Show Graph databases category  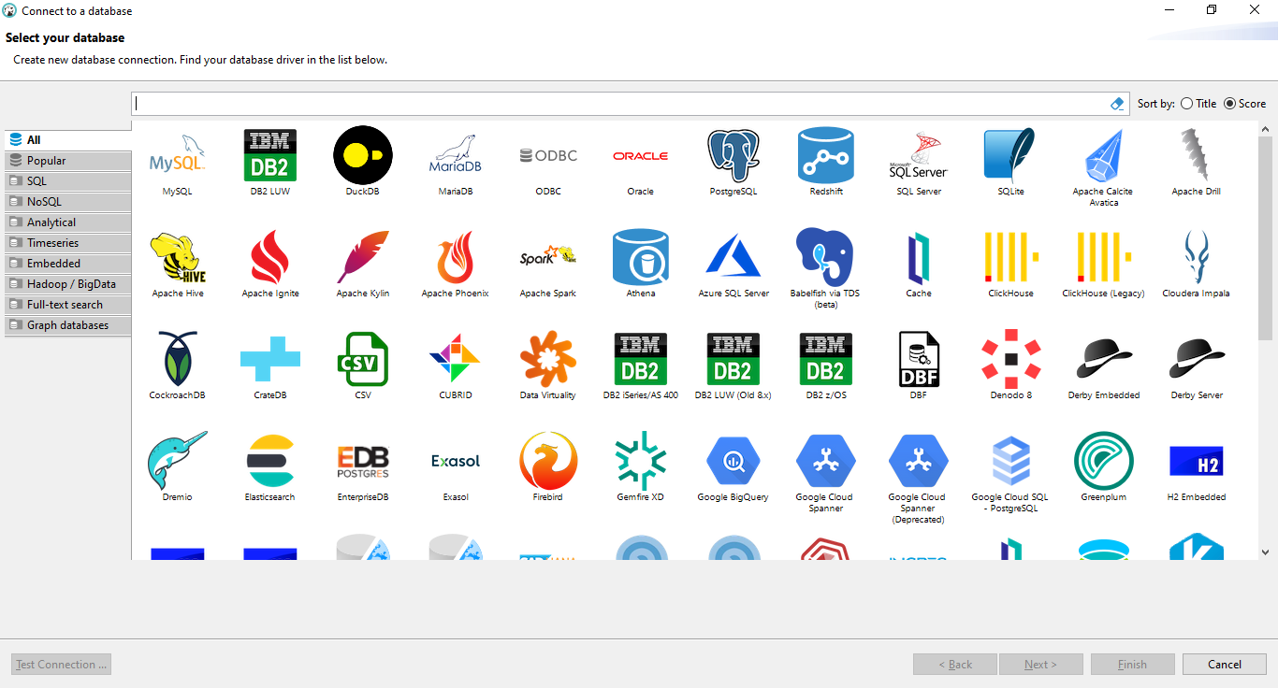point(68,325)
